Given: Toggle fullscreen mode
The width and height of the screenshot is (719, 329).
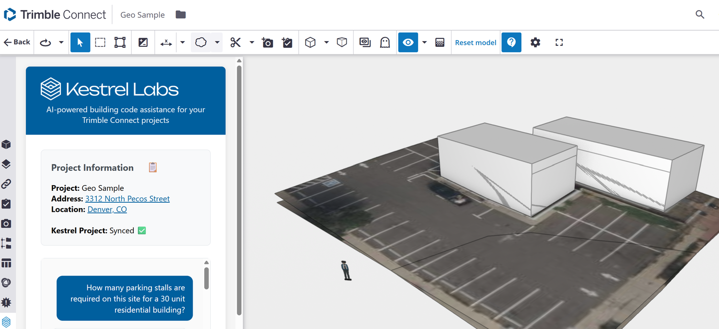Looking at the screenshot, I should [x=559, y=43].
